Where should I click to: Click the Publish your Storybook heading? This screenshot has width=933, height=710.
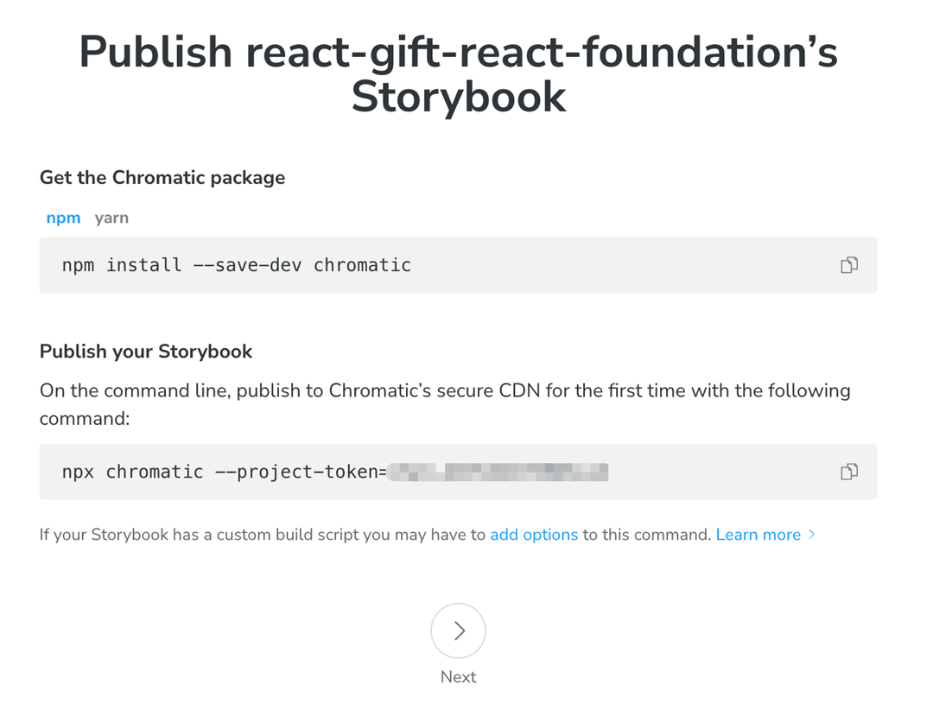146,352
